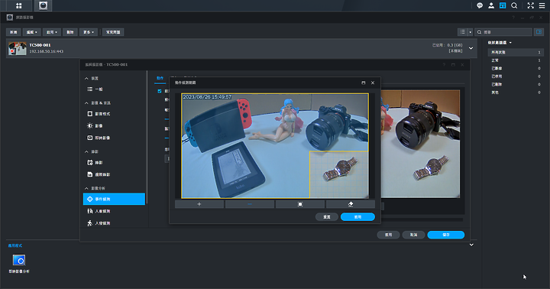Select Event Detection in the sidebar
Viewport: 550px width, 289px height.
pos(114,199)
